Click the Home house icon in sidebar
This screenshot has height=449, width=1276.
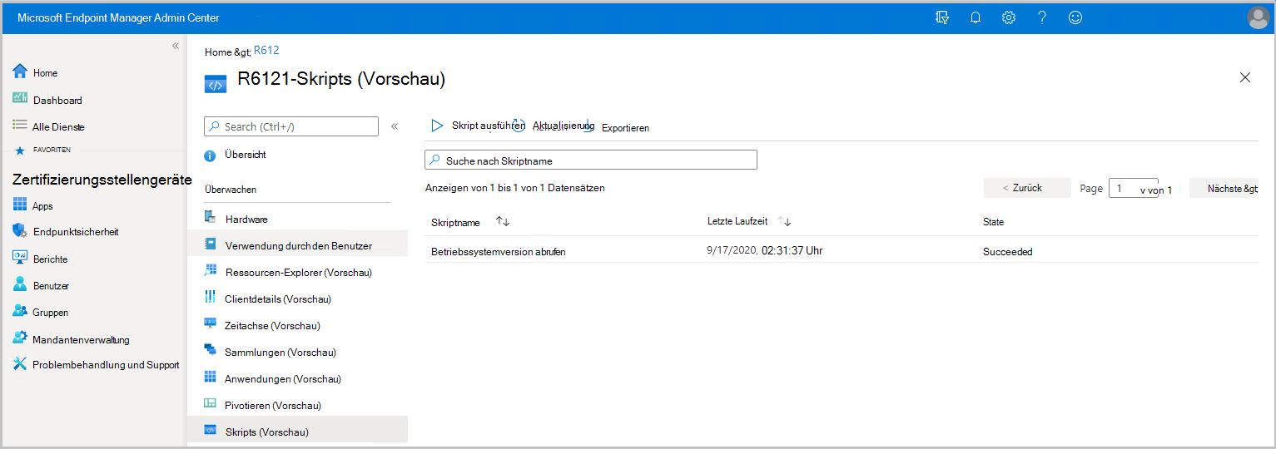coord(21,72)
